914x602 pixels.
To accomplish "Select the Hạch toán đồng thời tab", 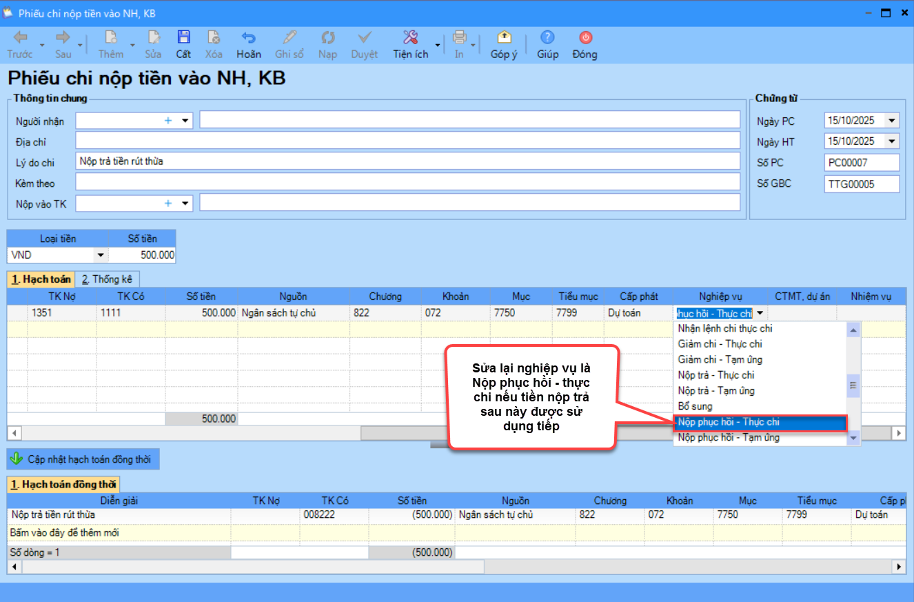I will tap(63, 485).
